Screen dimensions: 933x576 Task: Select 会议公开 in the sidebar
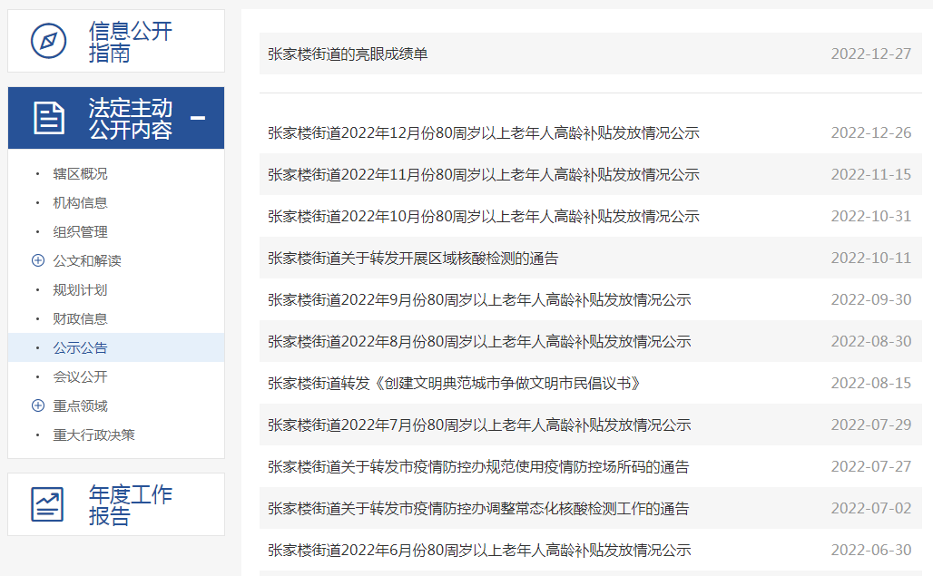point(81,376)
